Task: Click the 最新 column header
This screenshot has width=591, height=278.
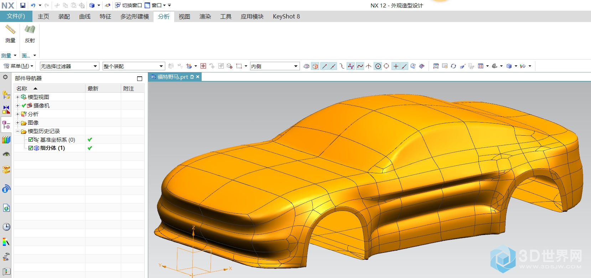Action: [103, 88]
